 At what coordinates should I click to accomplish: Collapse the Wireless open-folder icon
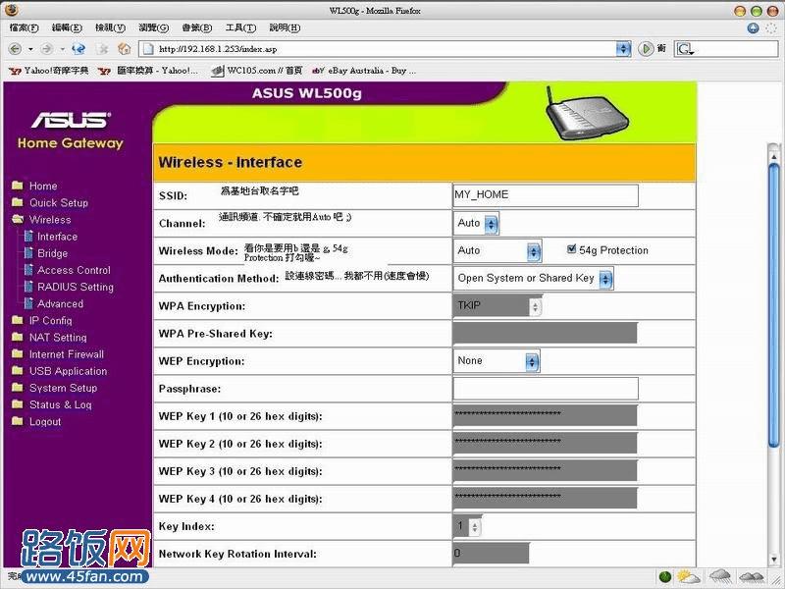[18, 219]
